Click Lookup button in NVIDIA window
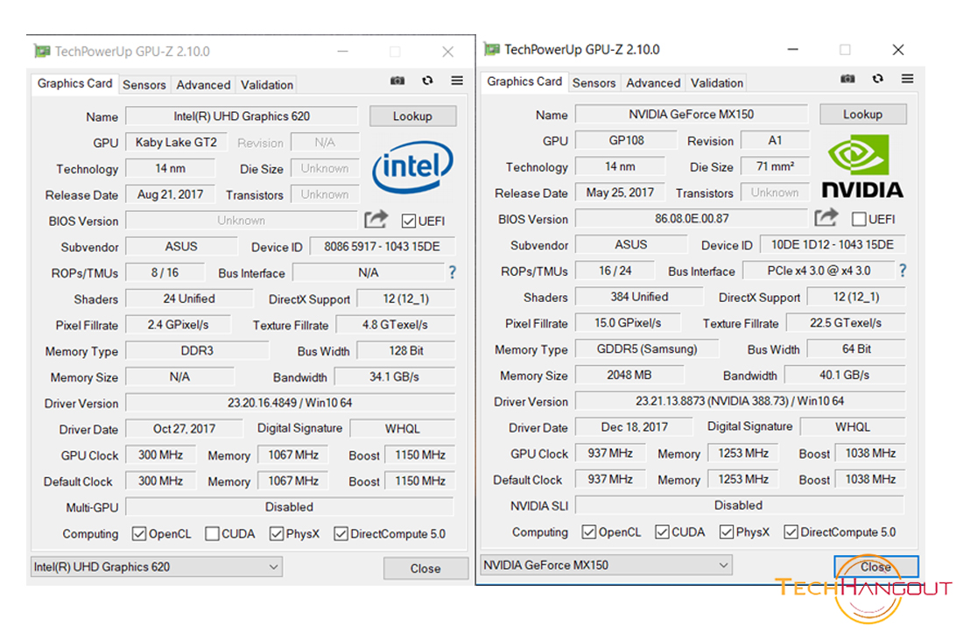The image size is (963, 640). (x=863, y=114)
